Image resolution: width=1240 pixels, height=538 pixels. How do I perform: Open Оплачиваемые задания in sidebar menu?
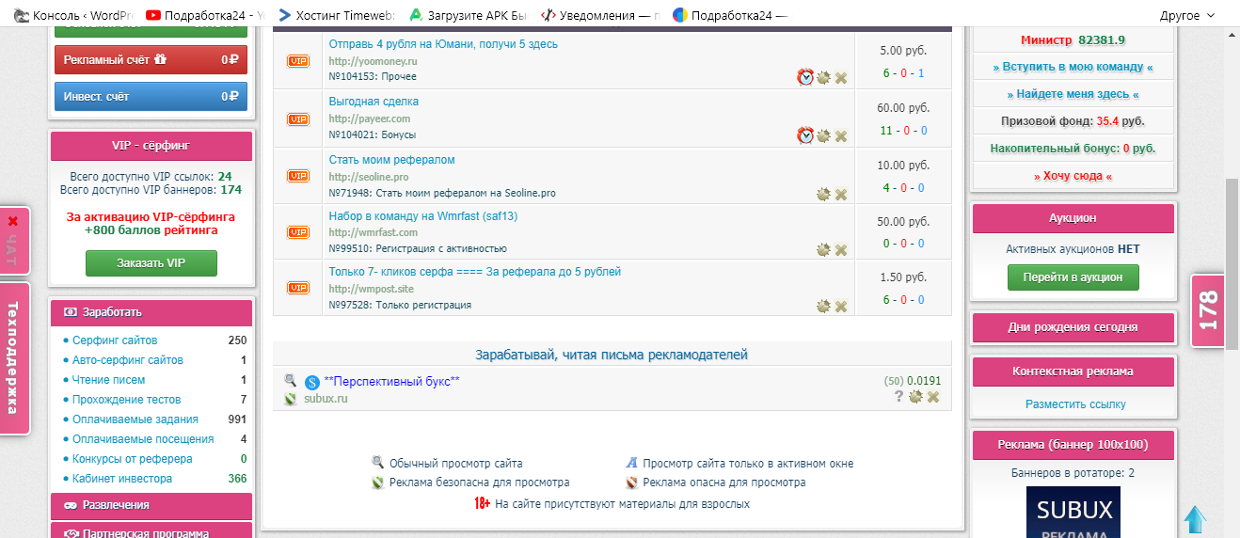coord(135,419)
